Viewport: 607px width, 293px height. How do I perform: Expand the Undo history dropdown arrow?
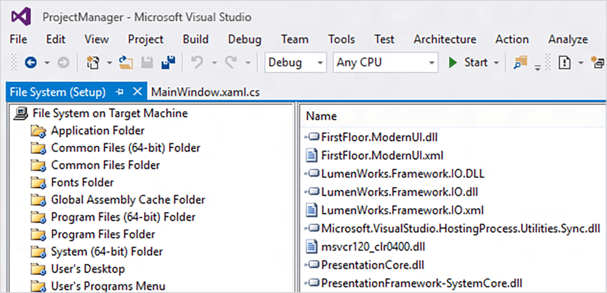click(x=214, y=63)
